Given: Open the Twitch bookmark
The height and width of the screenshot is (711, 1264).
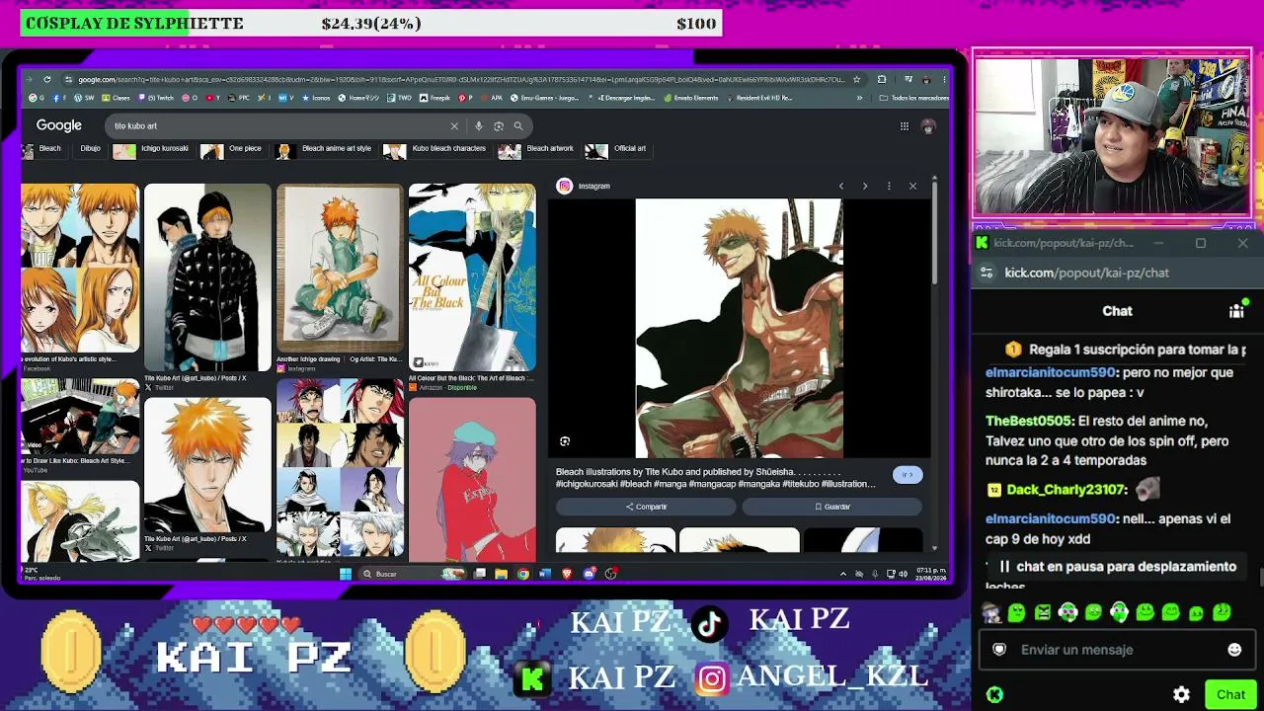Looking at the screenshot, I should (x=156, y=98).
